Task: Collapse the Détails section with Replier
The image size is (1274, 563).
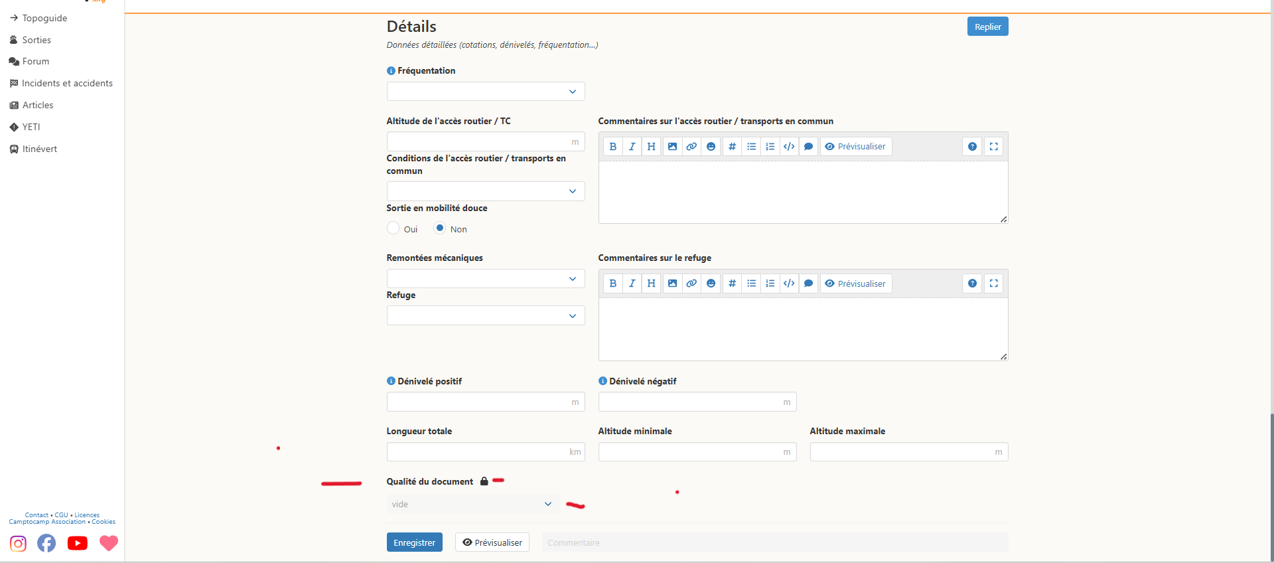Action: tap(987, 27)
